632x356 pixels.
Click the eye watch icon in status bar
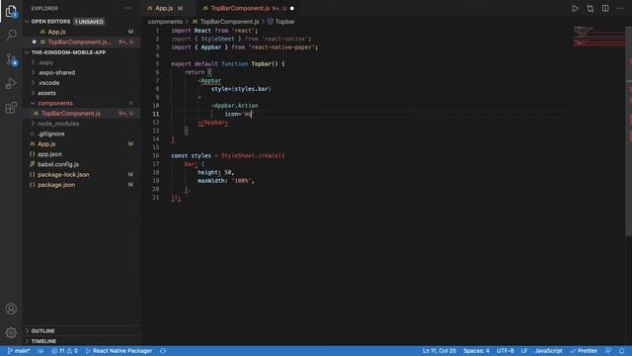pyautogui.click(x=40, y=351)
